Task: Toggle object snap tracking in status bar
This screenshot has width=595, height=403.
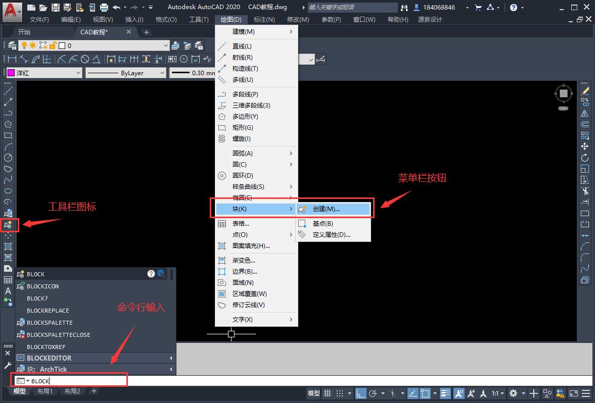Action: 413,393
